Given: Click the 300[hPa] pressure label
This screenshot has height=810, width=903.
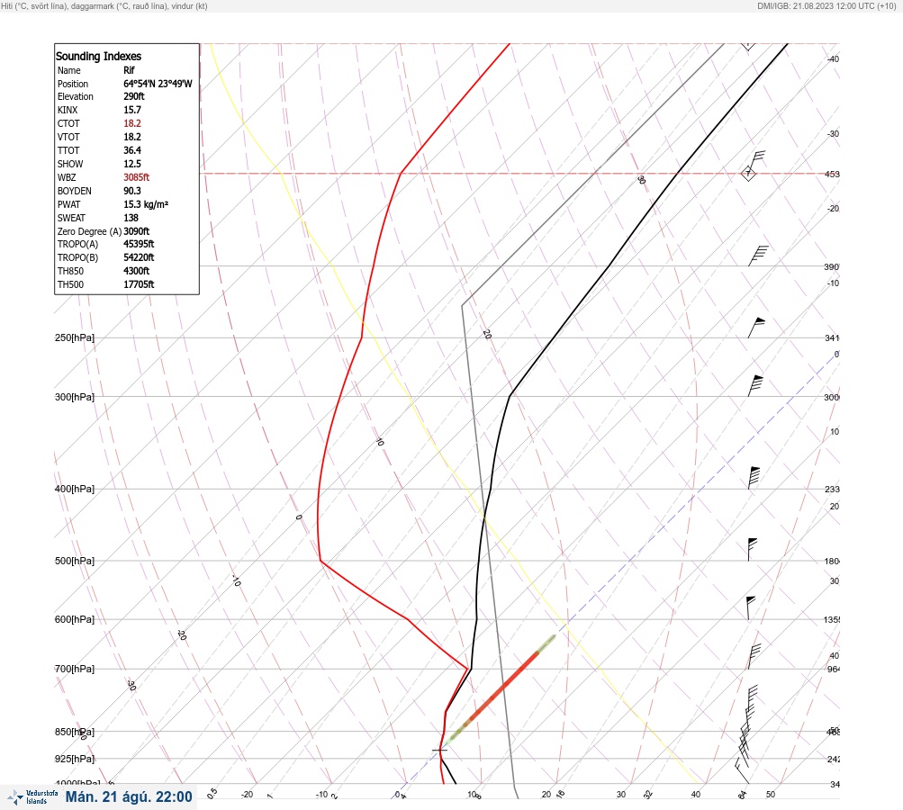Looking at the screenshot, I should [75, 397].
